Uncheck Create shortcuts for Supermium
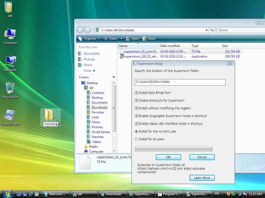The height and width of the screenshot is (198, 265). point(136,100)
